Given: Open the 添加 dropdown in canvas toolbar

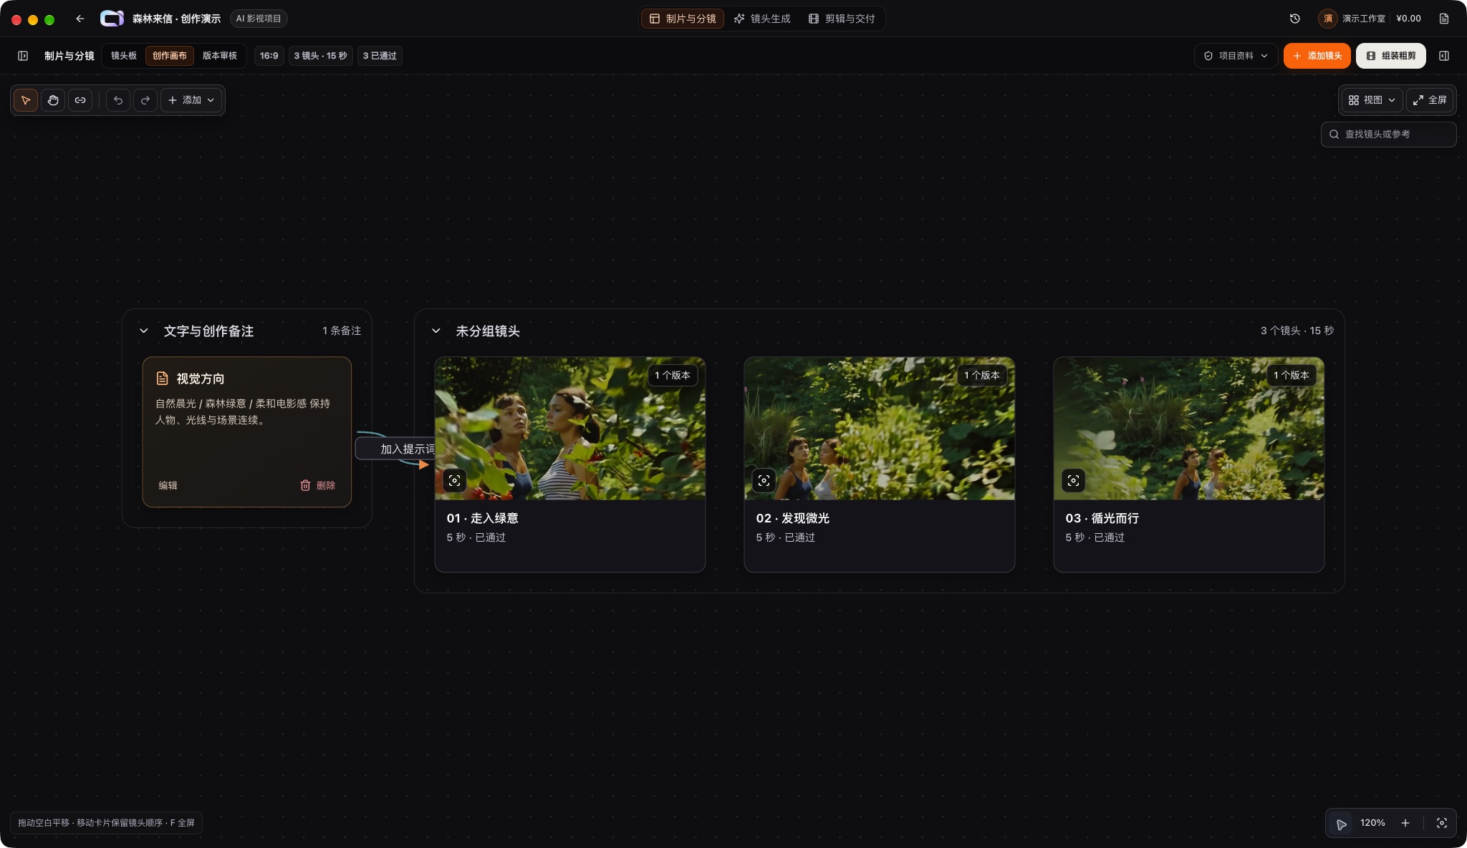Looking at the screenshot, I should (x=191, y=100).
